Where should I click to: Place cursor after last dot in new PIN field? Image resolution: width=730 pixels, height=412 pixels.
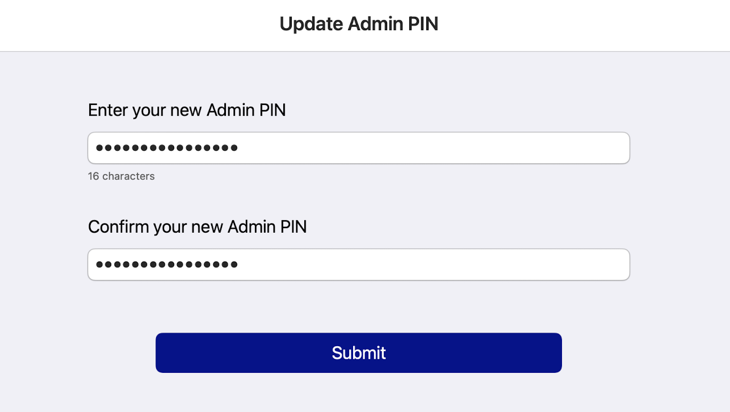click(239, 148)
